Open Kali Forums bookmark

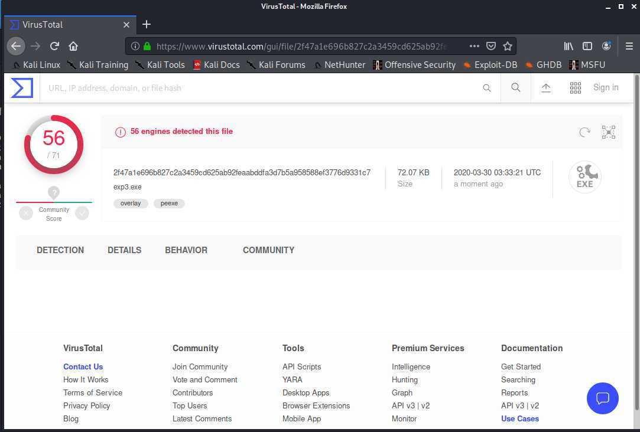277,65
